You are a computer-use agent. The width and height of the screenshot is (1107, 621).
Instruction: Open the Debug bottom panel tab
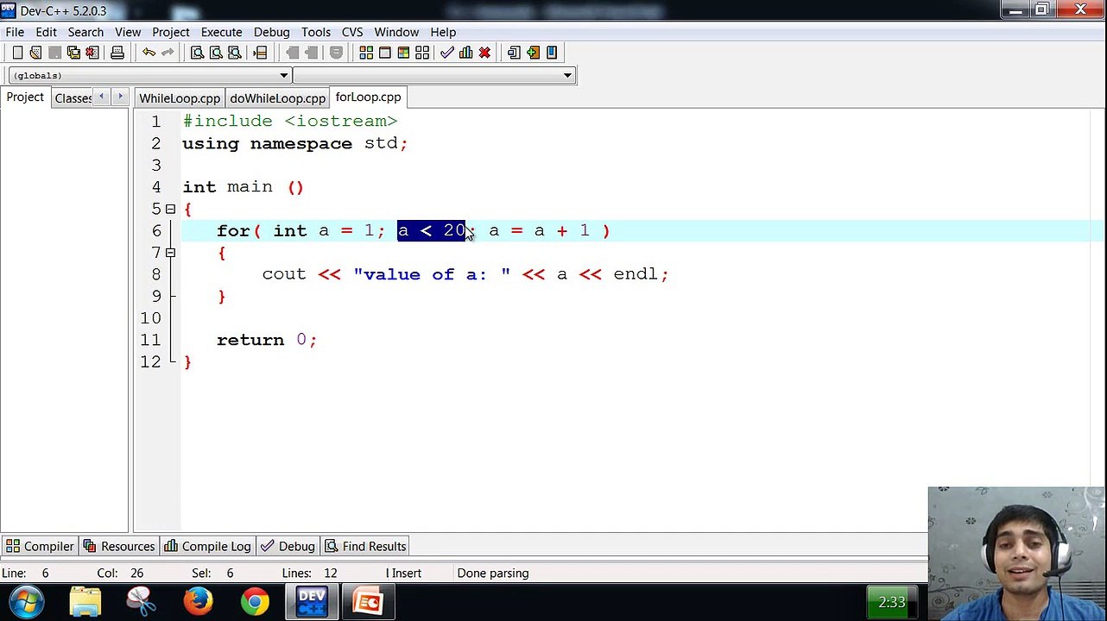coord(288,546)
